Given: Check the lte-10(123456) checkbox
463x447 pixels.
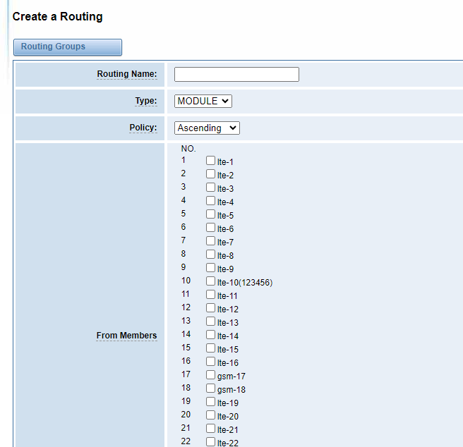Looking at the screenshot, I should point(210,281).
